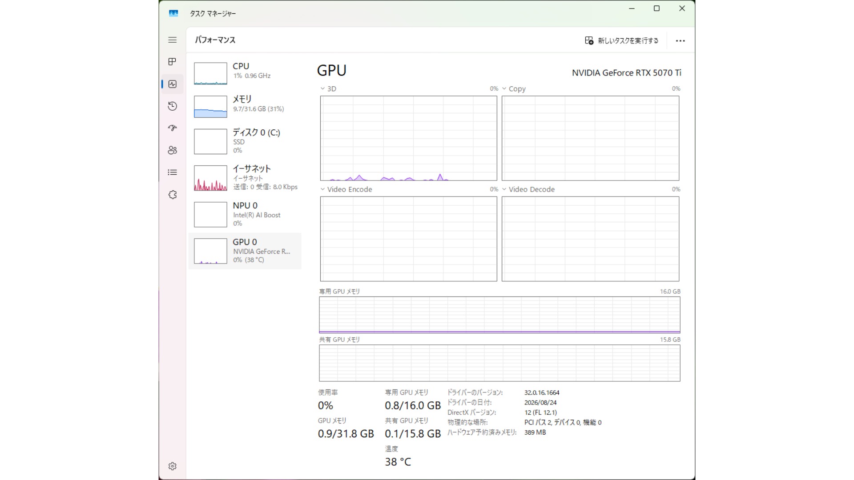
Task: Open the Video Encode engine dropdown
Action: [x=322, y=189]
